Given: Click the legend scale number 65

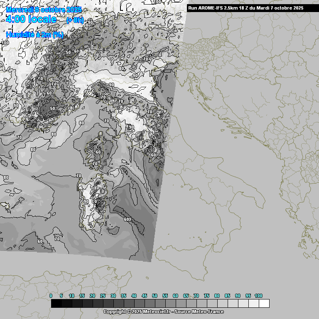Looking at the screenshot, I should (186, 296).
